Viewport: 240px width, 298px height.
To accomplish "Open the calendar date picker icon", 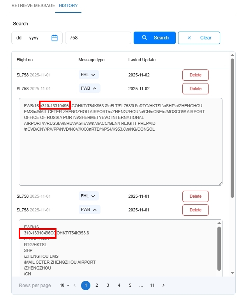I will click(x=55, y=38).
